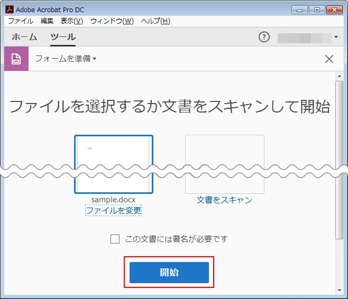This screenshot has width=348, height=299.
Task: Select the sample.docx document thumbnail
Action: (114, 164)
